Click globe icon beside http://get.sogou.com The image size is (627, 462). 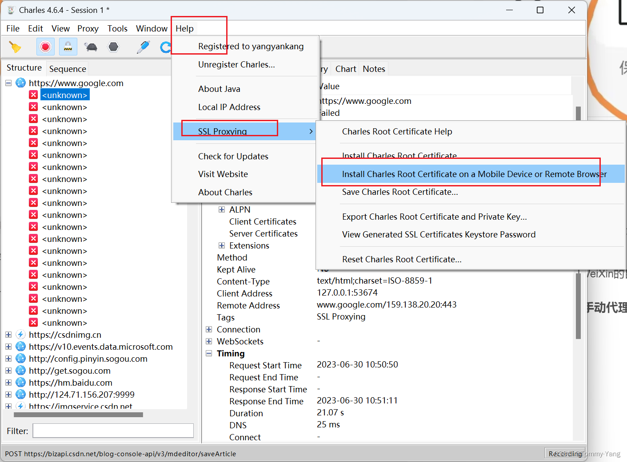21,371
